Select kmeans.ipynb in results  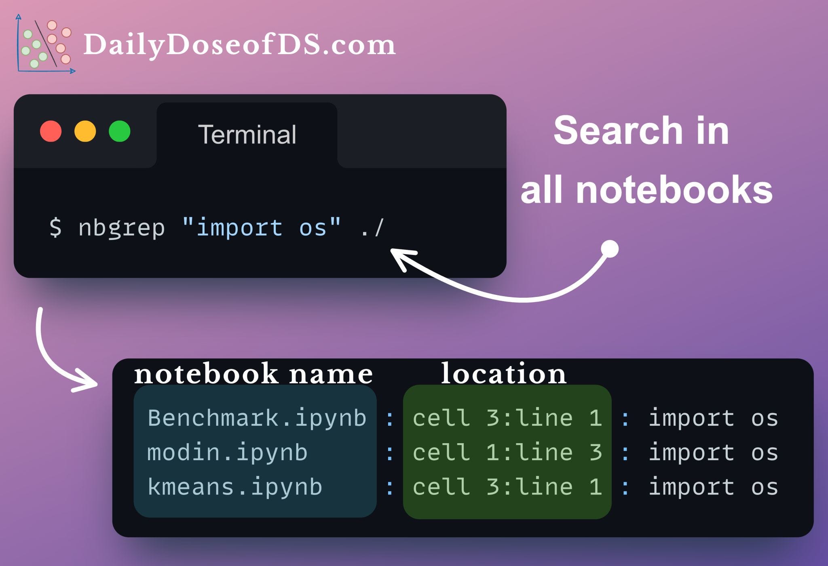click(234, 486)
